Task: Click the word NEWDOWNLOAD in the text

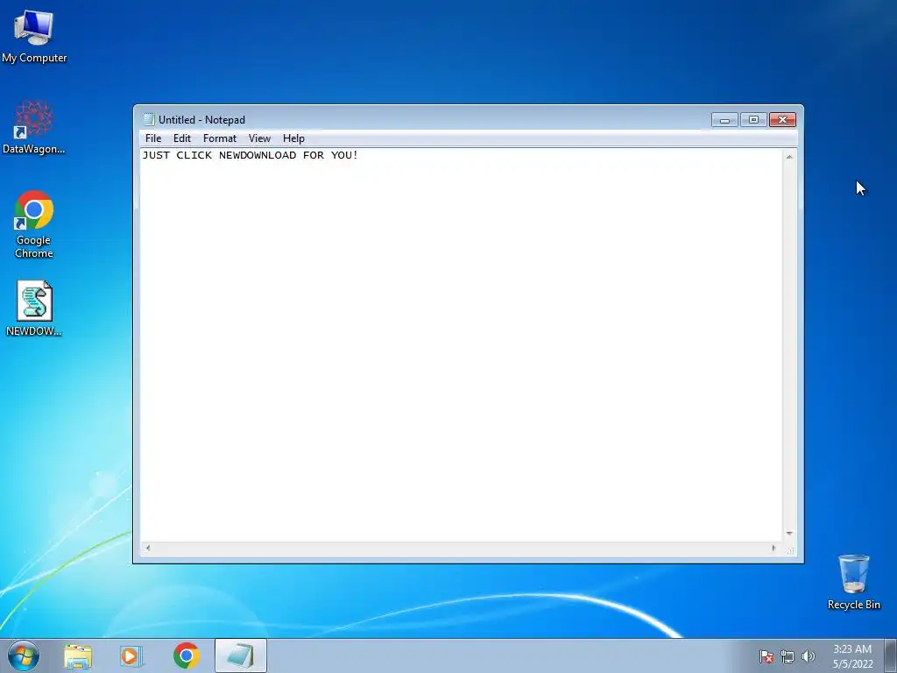Action: [258, 155]
